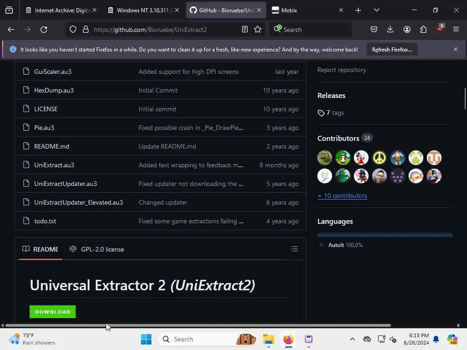Open README.md in the file list
467x350 pixels.
coord(52,146)
